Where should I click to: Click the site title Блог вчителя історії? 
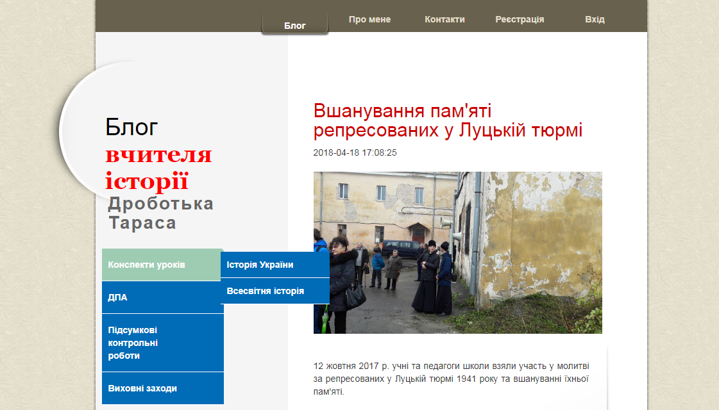(x=158, y=154)
